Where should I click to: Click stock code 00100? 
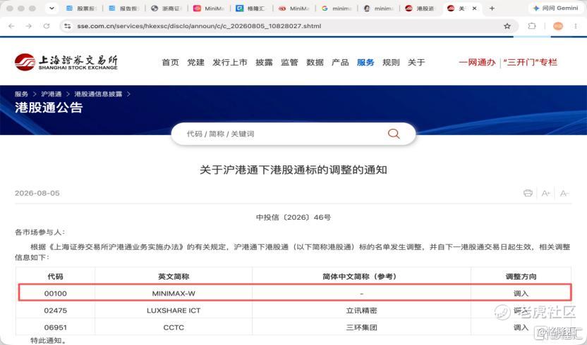pyautogui.click(x=56, y=294)
